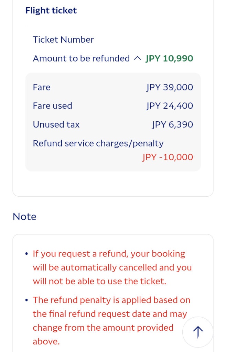The width and height of the screenshot is (226, 352).
Task: Select the Ticket Number label
Action: (63, 40)
